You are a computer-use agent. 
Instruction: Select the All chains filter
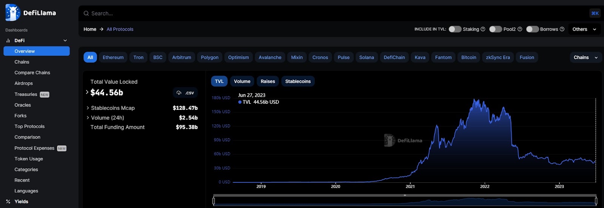(90, 57)
